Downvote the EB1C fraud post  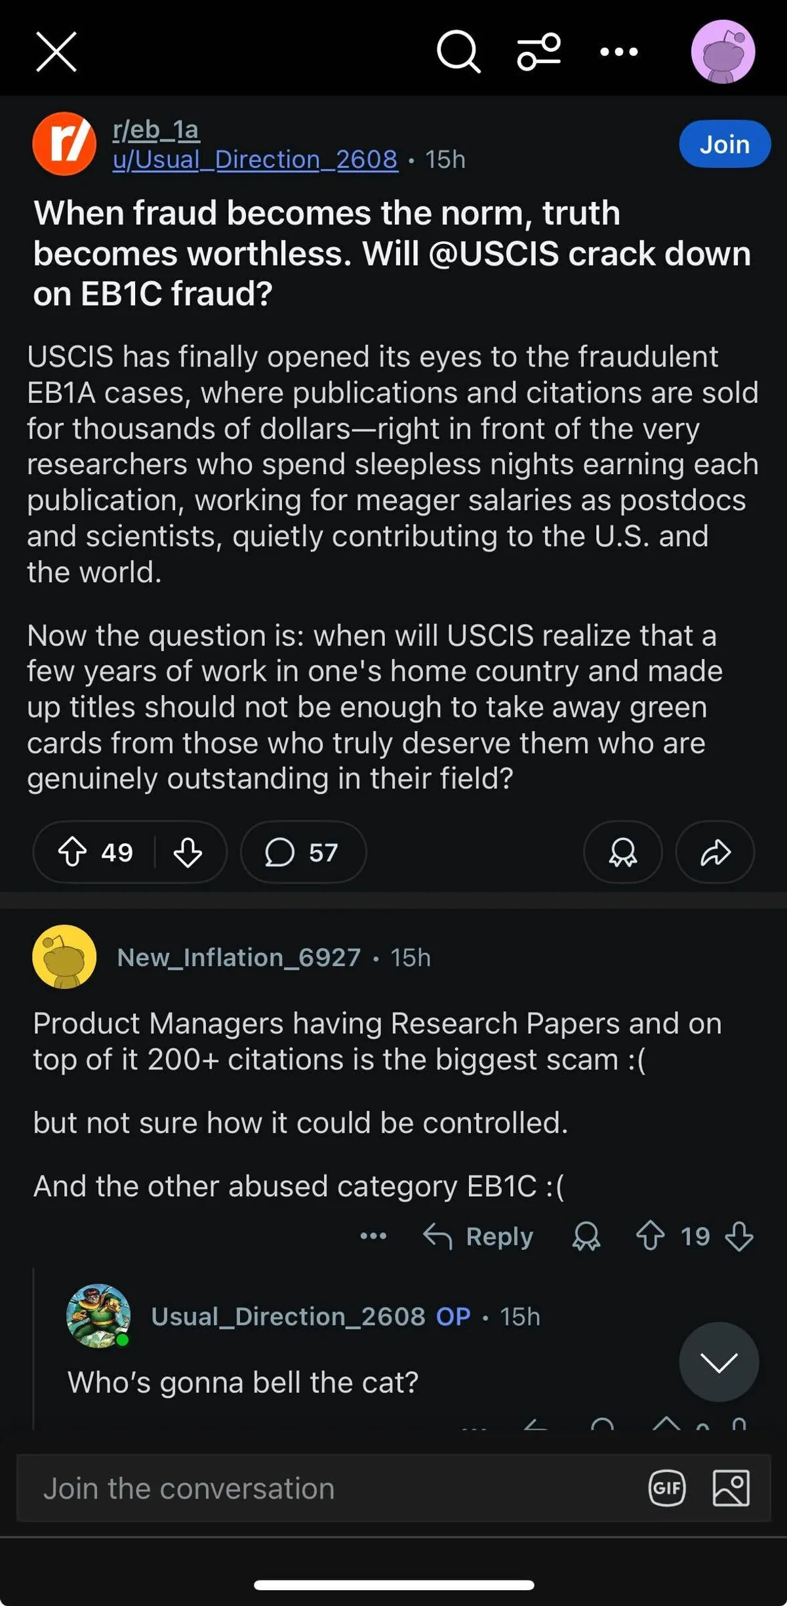[188, 852]
